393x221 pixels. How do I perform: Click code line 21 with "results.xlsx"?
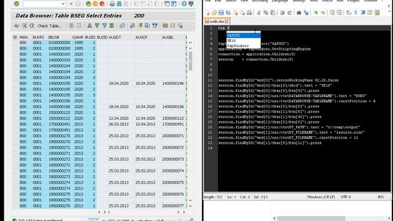291,133
